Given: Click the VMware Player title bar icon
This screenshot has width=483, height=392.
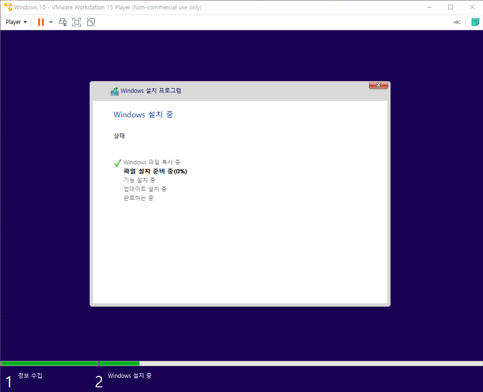Looking at the screenshot, I should pos(8,7).
